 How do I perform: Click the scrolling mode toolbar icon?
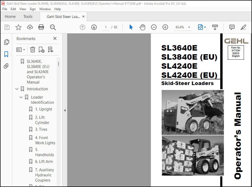215,27
